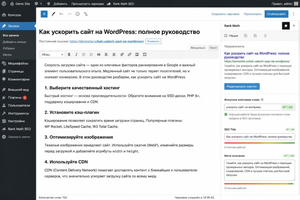The width and height of the screenshot is (300, 200).
Task: Open Метки submenu item
Action: pos(7,55)
